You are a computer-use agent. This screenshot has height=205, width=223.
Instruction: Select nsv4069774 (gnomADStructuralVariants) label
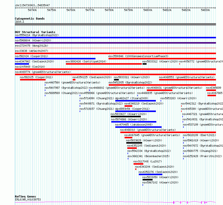tap(43, 72)
